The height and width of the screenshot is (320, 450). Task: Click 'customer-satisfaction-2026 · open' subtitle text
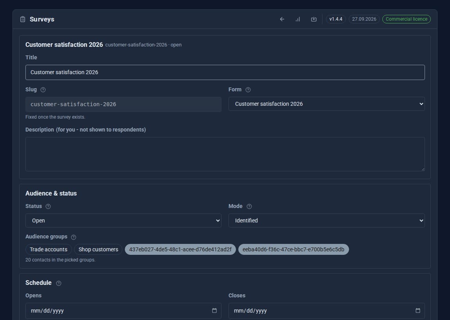[143, 45]
